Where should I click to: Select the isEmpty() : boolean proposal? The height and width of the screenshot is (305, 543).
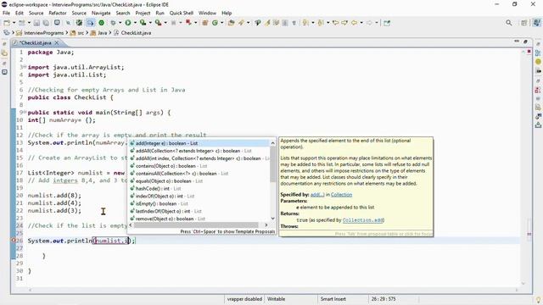tap(199, 203)
